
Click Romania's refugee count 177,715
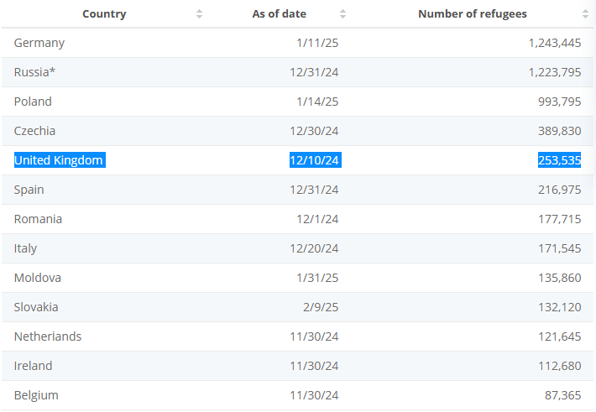[x=559, y=219]
